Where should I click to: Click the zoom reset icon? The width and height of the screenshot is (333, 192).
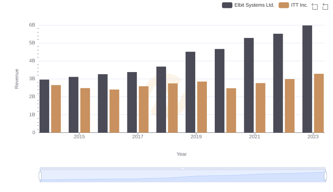pos(325,6)
